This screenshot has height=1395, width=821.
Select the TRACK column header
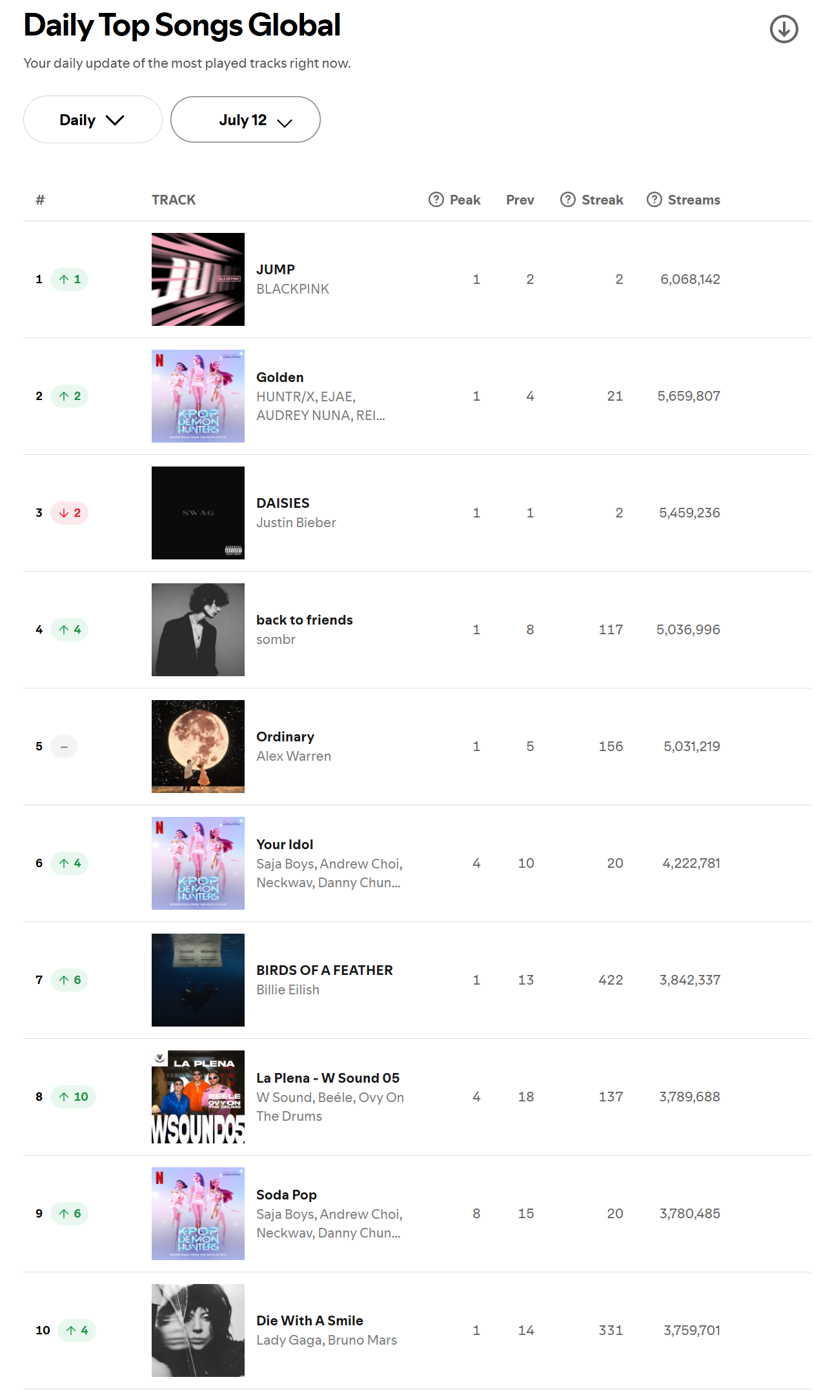pos(174,200)
